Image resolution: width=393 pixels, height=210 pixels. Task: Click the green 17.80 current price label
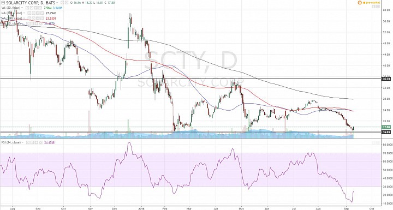point(386,127)
